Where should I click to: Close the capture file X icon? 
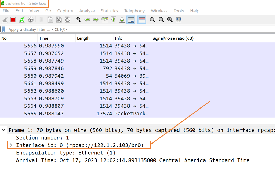(x=59, y=20)
